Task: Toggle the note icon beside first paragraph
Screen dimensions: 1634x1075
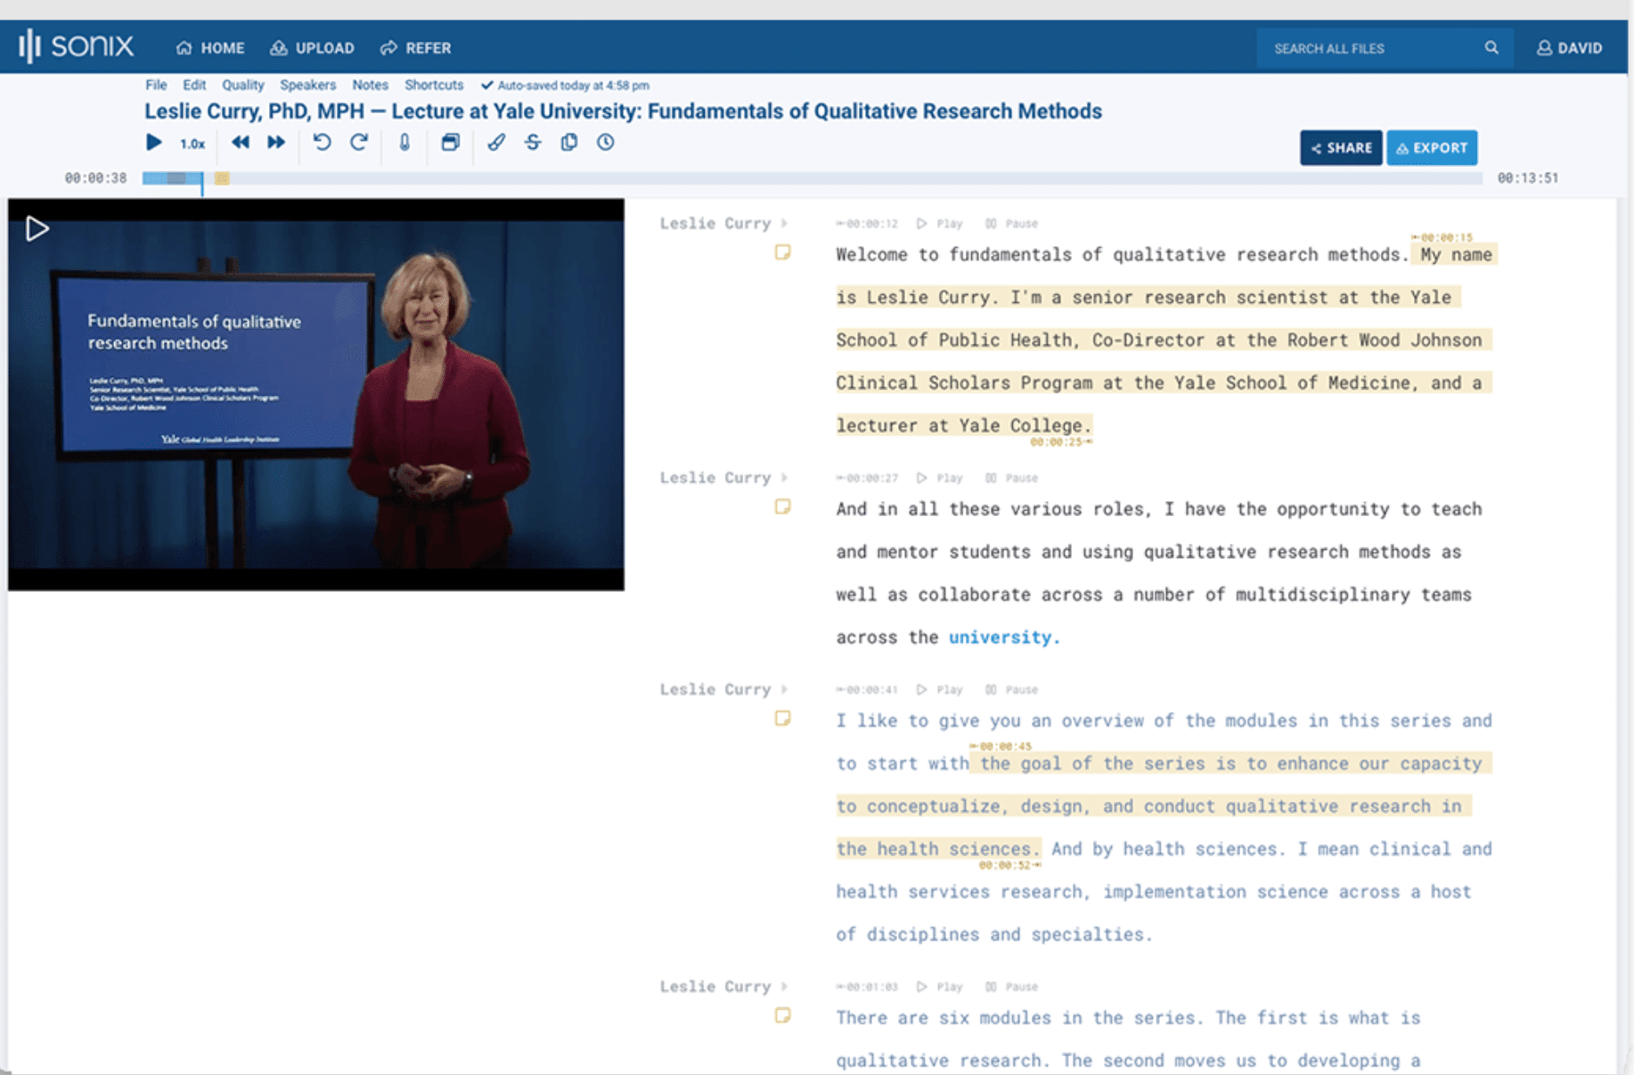Action: (x=782, y=253)
